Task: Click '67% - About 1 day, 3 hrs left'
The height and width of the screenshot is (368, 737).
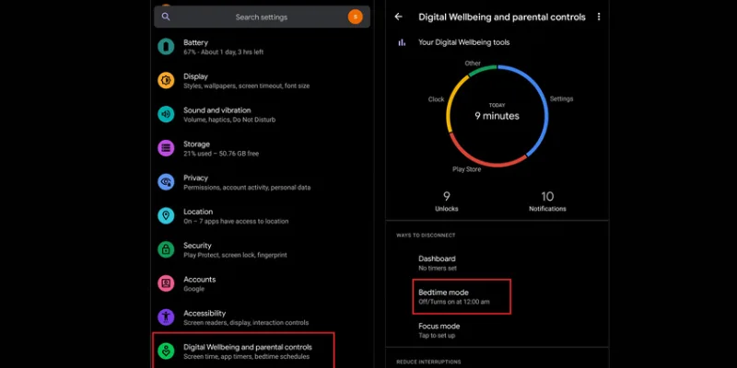Action: point(223,52)
